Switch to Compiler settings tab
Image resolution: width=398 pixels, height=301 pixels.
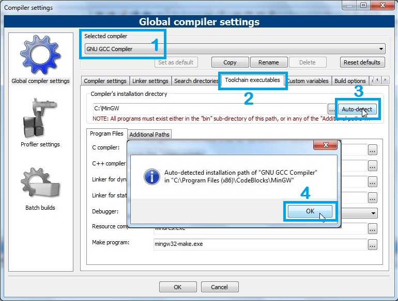[105, 81]
